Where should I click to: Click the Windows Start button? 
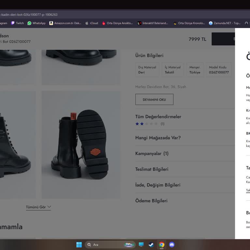(79, 244)
